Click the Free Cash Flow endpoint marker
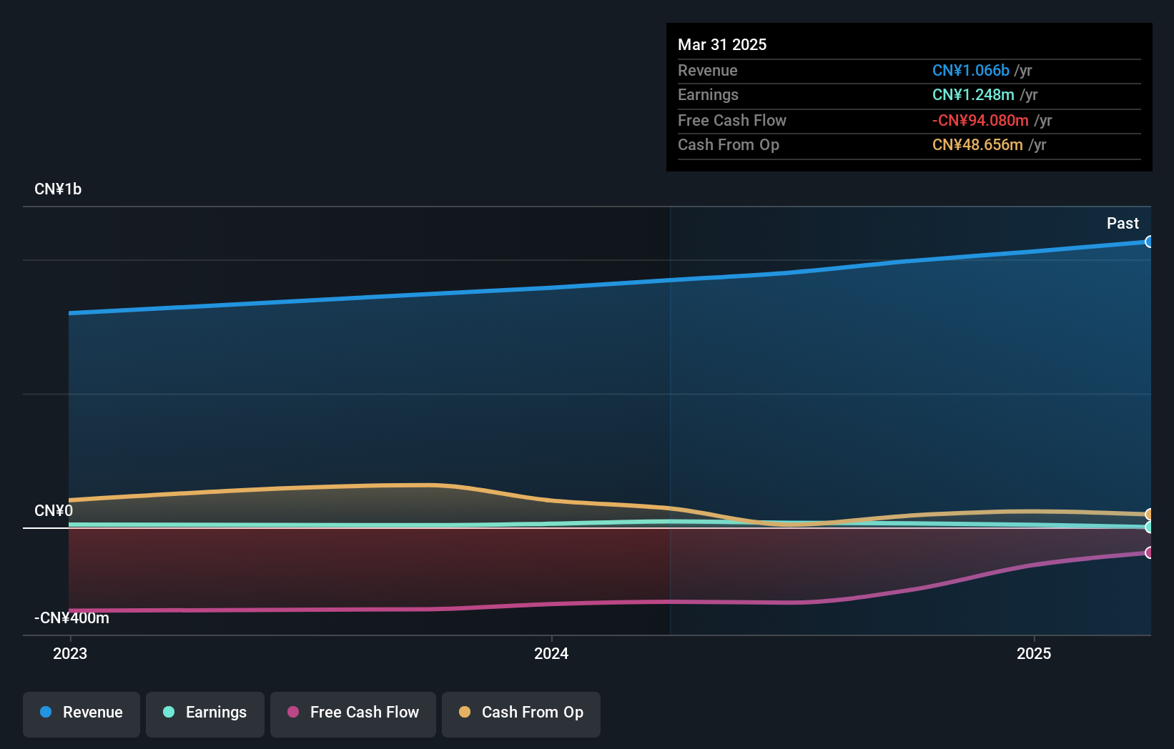Image resolution: width=1174 pixels, height=749 pixels. click(x=1149, y=552)
